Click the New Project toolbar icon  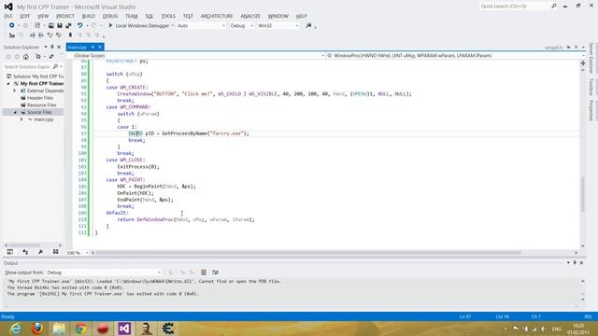[37, 25]
